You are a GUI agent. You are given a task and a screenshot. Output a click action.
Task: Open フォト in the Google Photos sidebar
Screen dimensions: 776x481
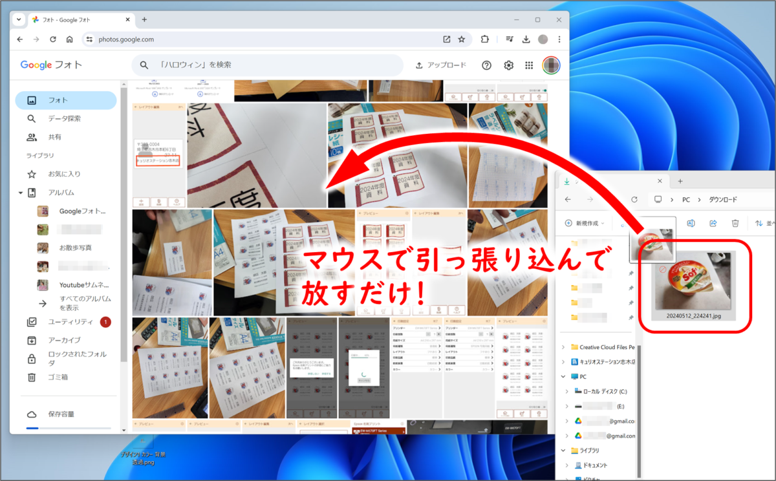(x=66, y=100)
